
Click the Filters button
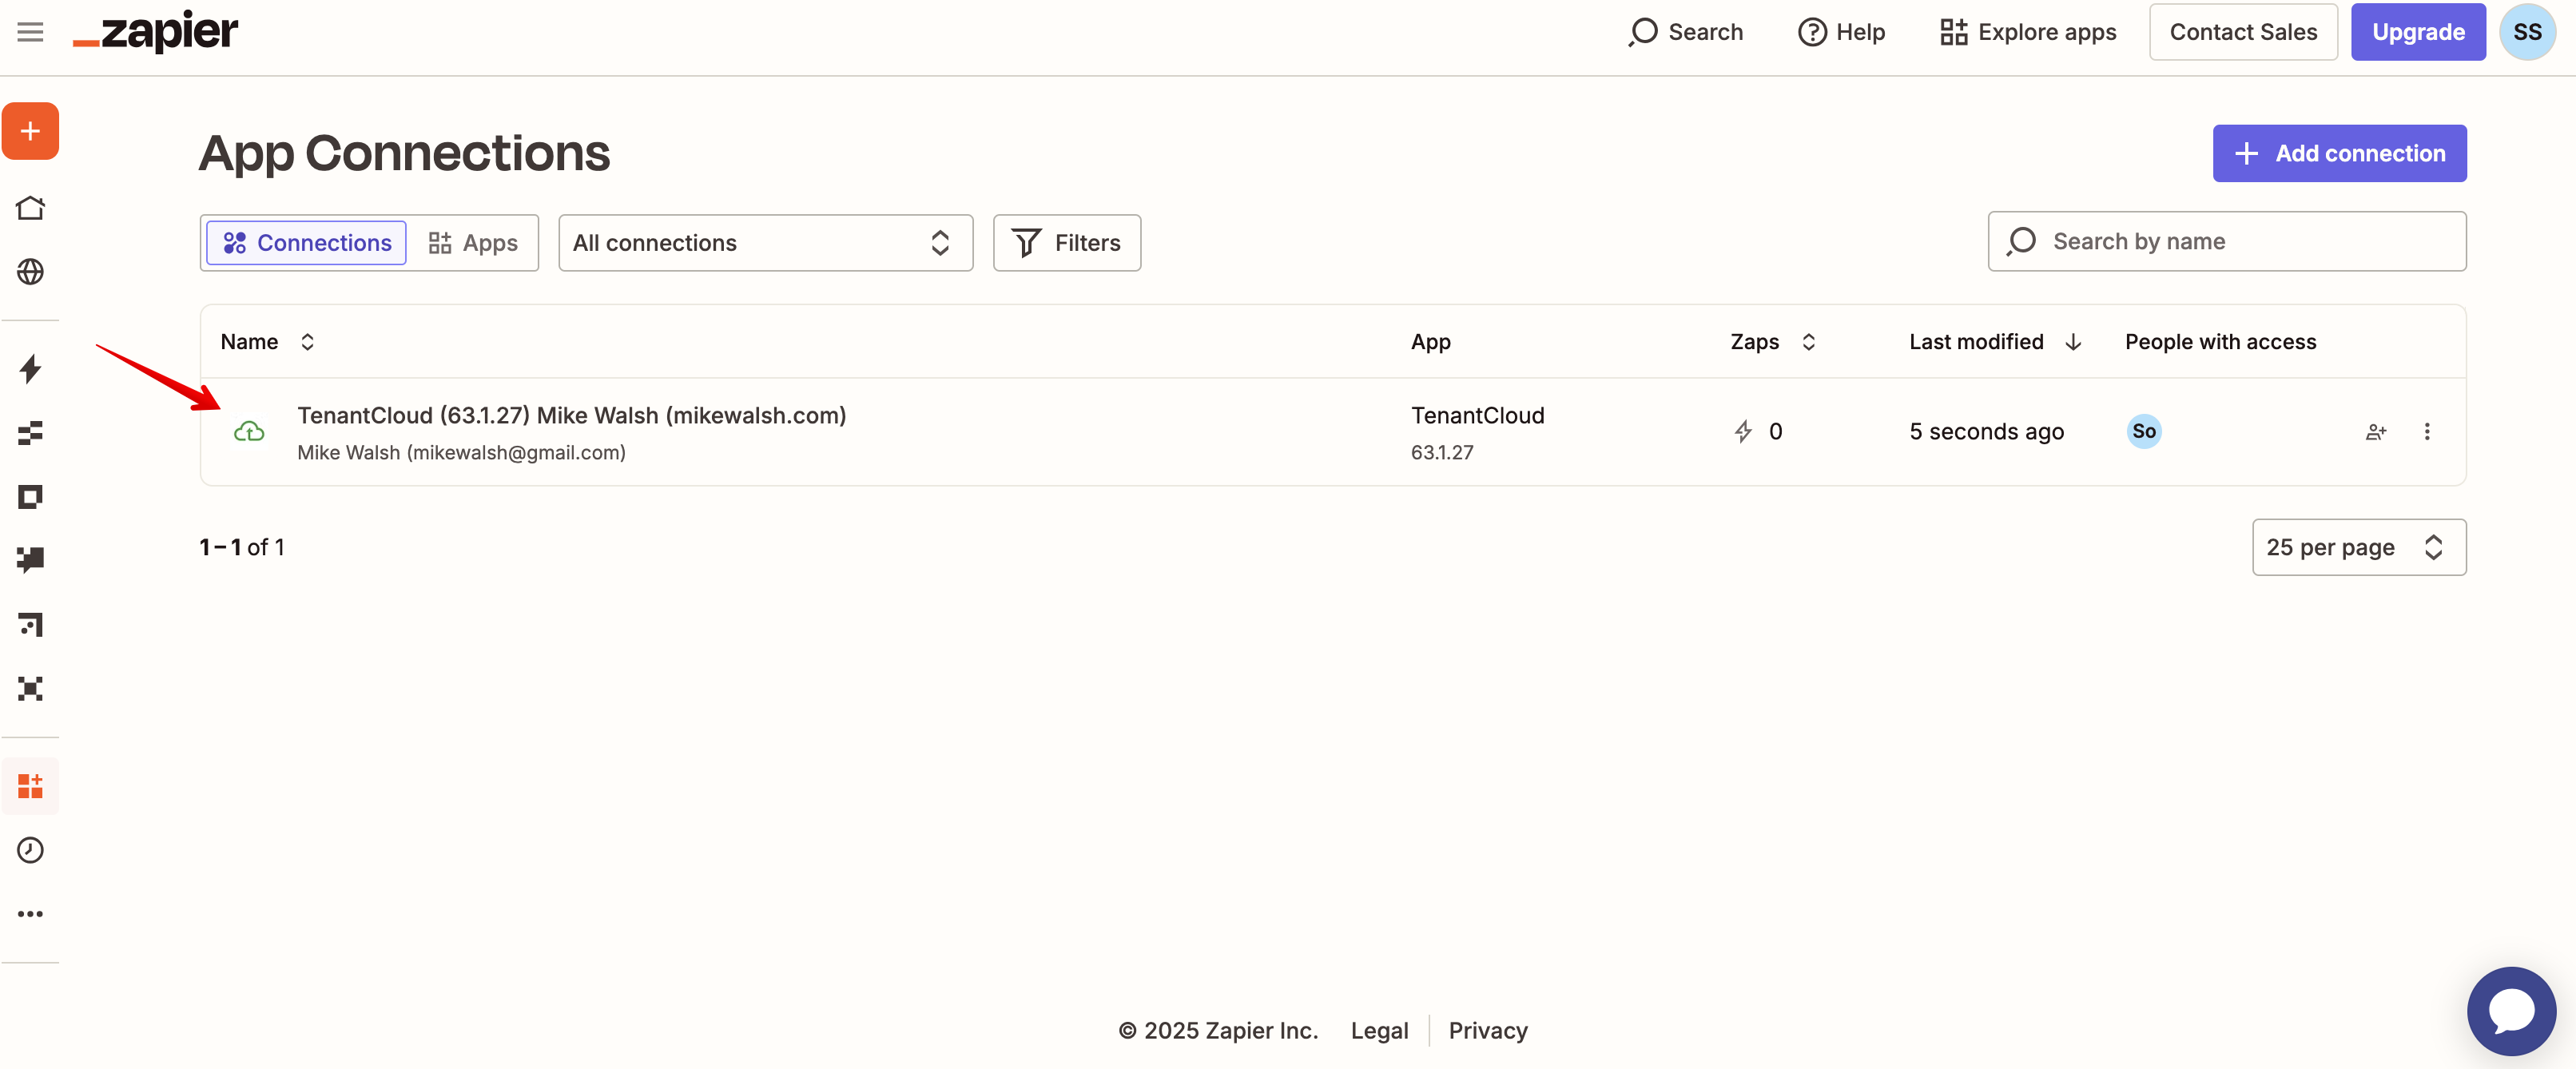click(1066, 243)
